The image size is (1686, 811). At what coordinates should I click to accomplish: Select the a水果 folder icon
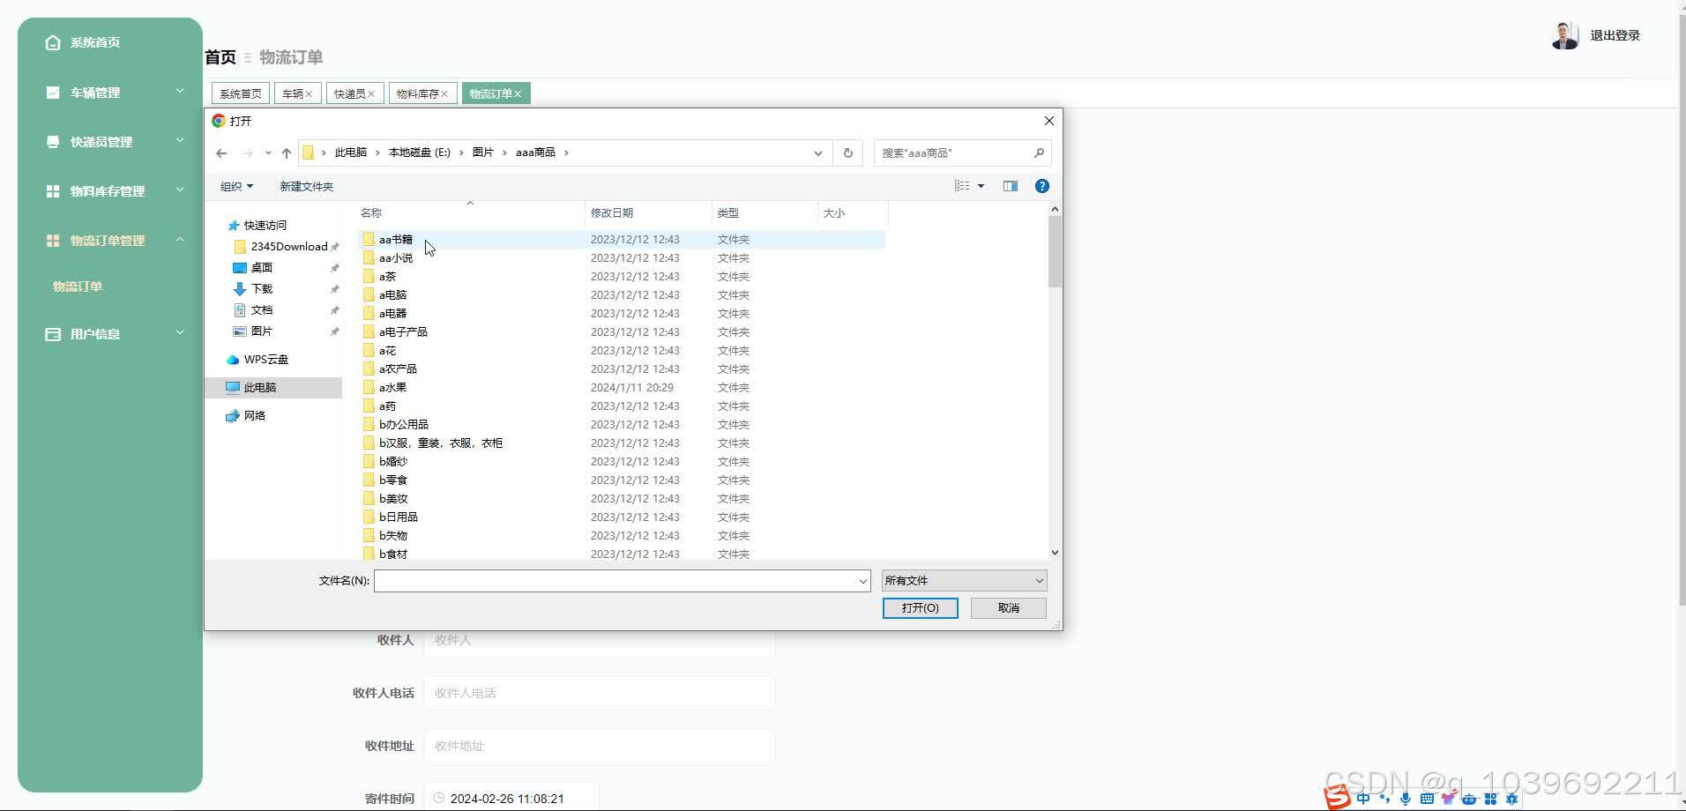[x=369, y=387]
